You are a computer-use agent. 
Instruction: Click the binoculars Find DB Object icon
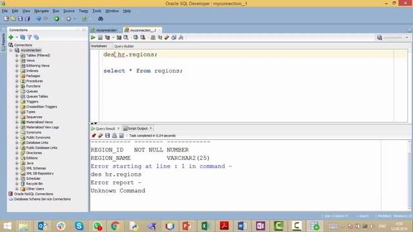click(x=101, y=19)
